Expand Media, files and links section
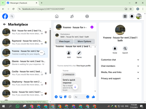Screen dimensions: 146x109 point(120,72)
